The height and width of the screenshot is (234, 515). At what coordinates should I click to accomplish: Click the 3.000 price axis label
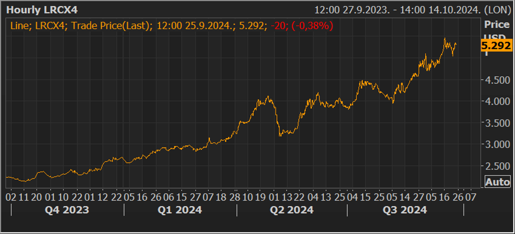tap(494, 145)
